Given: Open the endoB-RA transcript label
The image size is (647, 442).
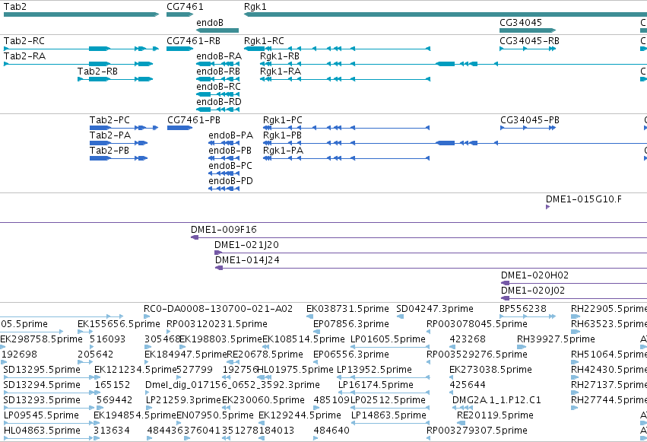Looking at the screenshot, I should 219,56.
